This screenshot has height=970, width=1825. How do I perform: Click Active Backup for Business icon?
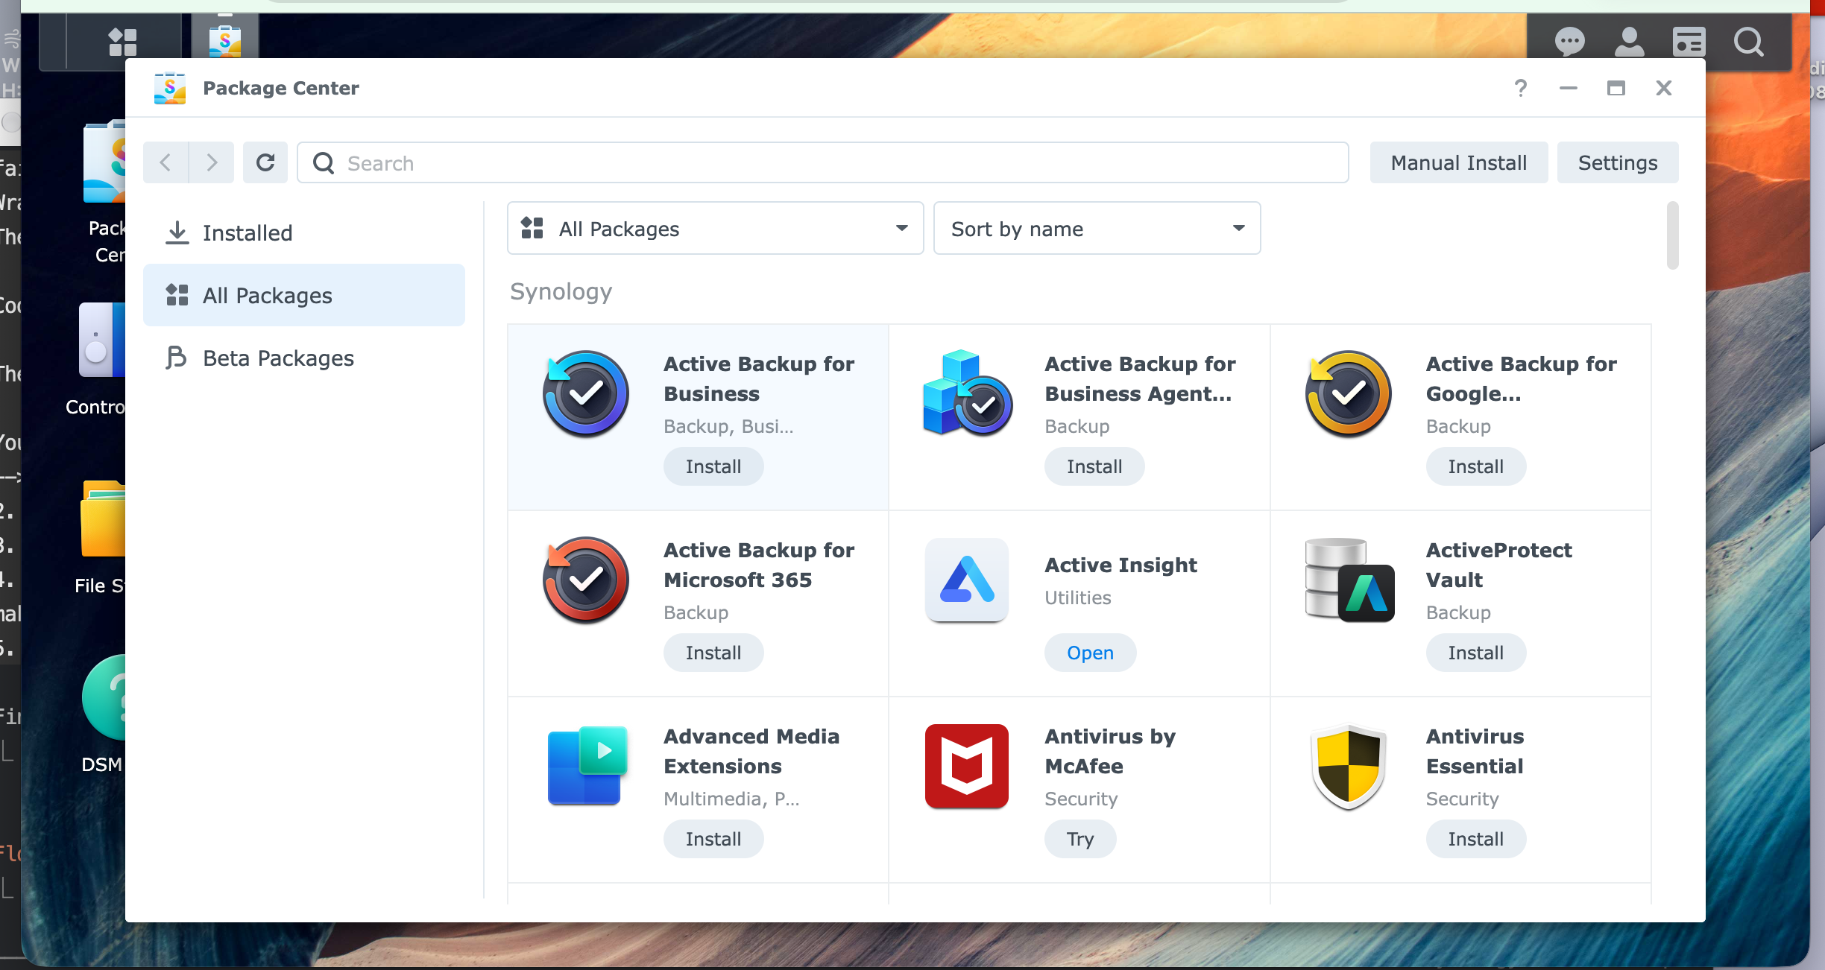pos(586,394)
